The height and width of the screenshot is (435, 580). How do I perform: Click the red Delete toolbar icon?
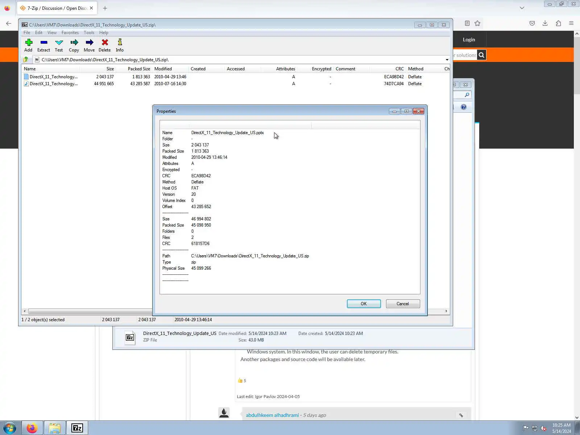(x=105, y=45)
